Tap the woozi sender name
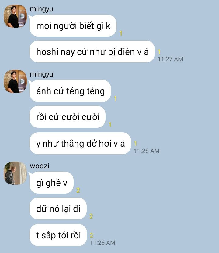 [x=40, y=166]
